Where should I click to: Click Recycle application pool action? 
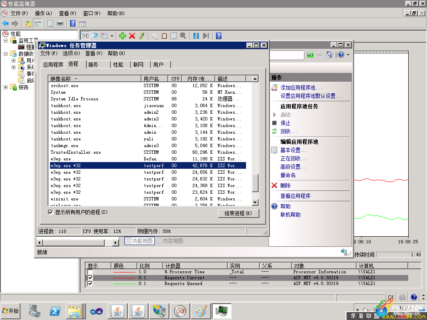tap(289, 131)
